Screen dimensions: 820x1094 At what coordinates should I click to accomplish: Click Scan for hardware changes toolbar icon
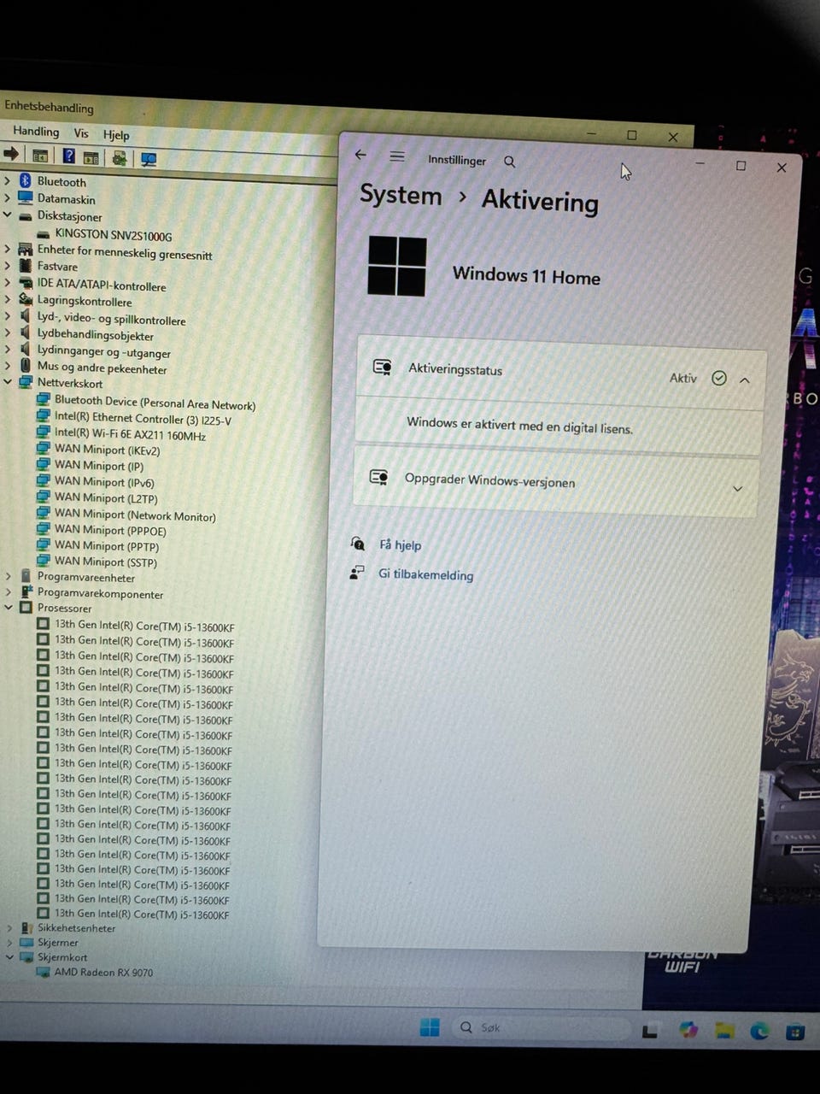click(x=149, y=159)
